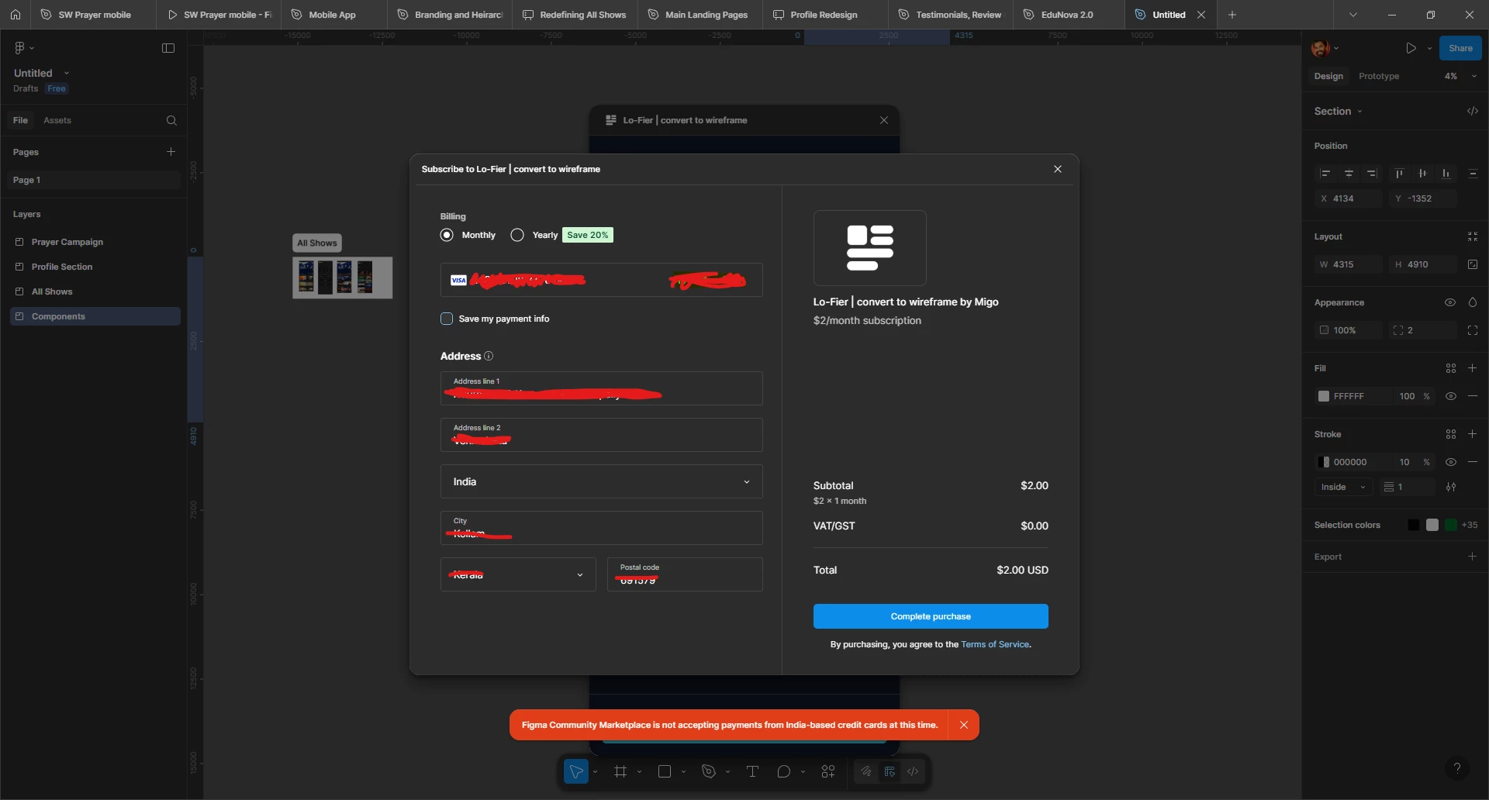Add a new stroke with plus icon

click(x=1472, y=434)
